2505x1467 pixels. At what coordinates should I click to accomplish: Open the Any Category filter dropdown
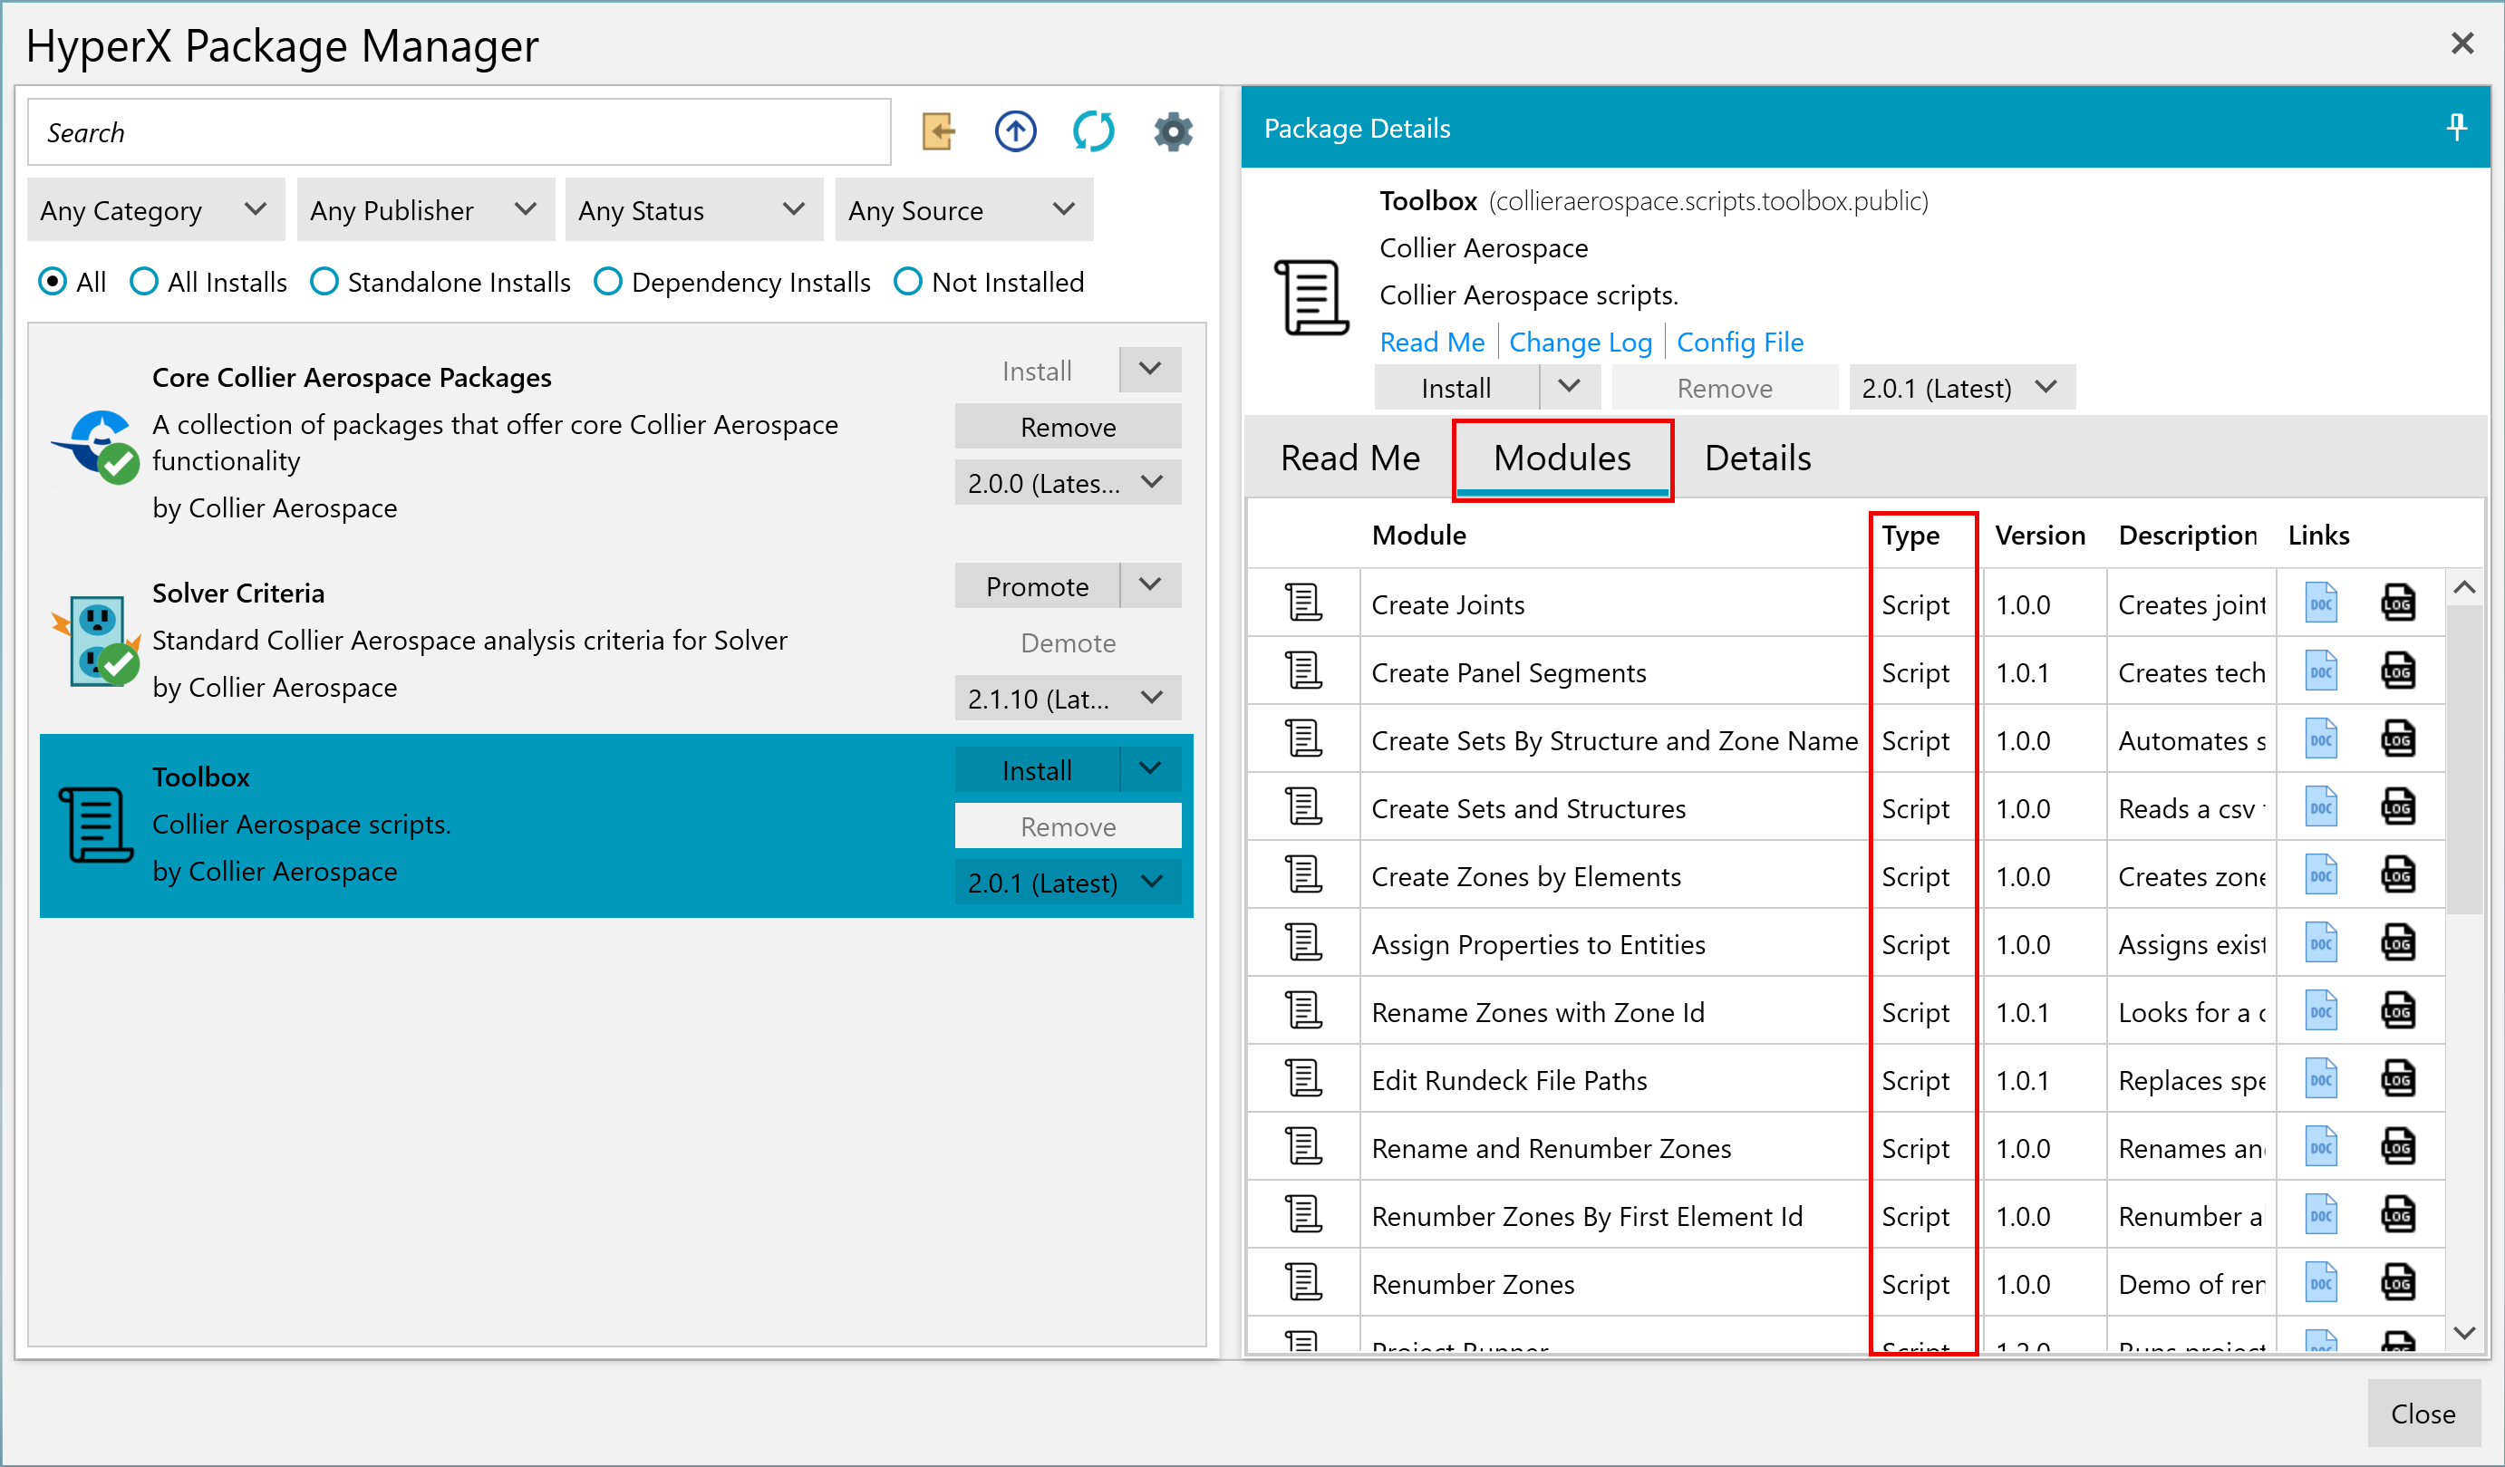pos(156,209)
